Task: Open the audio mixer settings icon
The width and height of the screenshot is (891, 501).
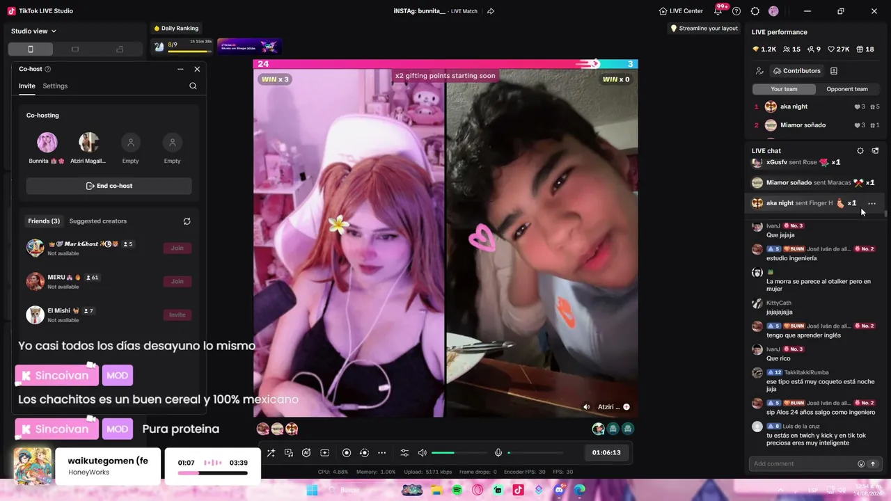Action: pos(404,453)
